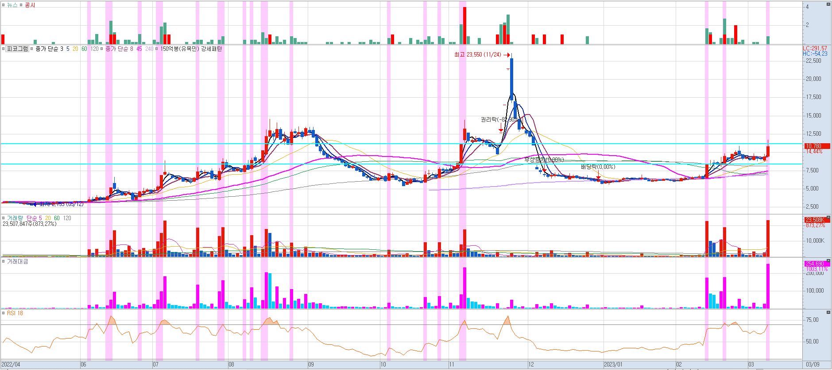Viewport: 832px width, 370px height.
Task: Click the 14.44% change label
Action: [x=814, y=151]
